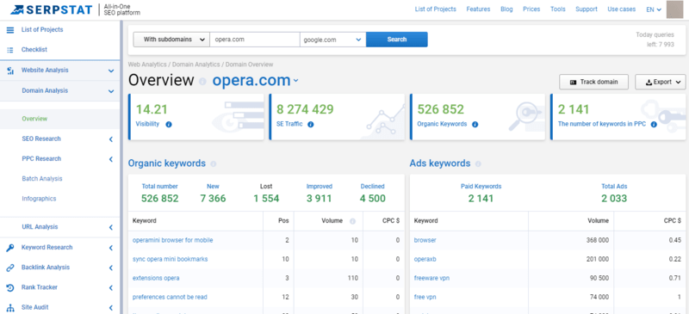Viewport: 689px width, 314px height.
Task: Expand the Keyword Research section
Action: (x=111, y=248)
